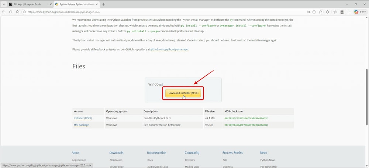The height and width of the screenshot is (168, 369).
Task: Switch to the API keys | Google AI Studio tab
Action: (x=30, y=4)
